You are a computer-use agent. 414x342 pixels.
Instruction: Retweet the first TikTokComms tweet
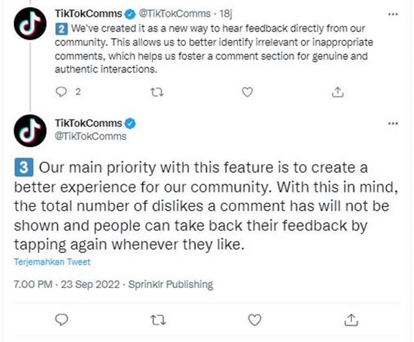[x=157, y=92]
